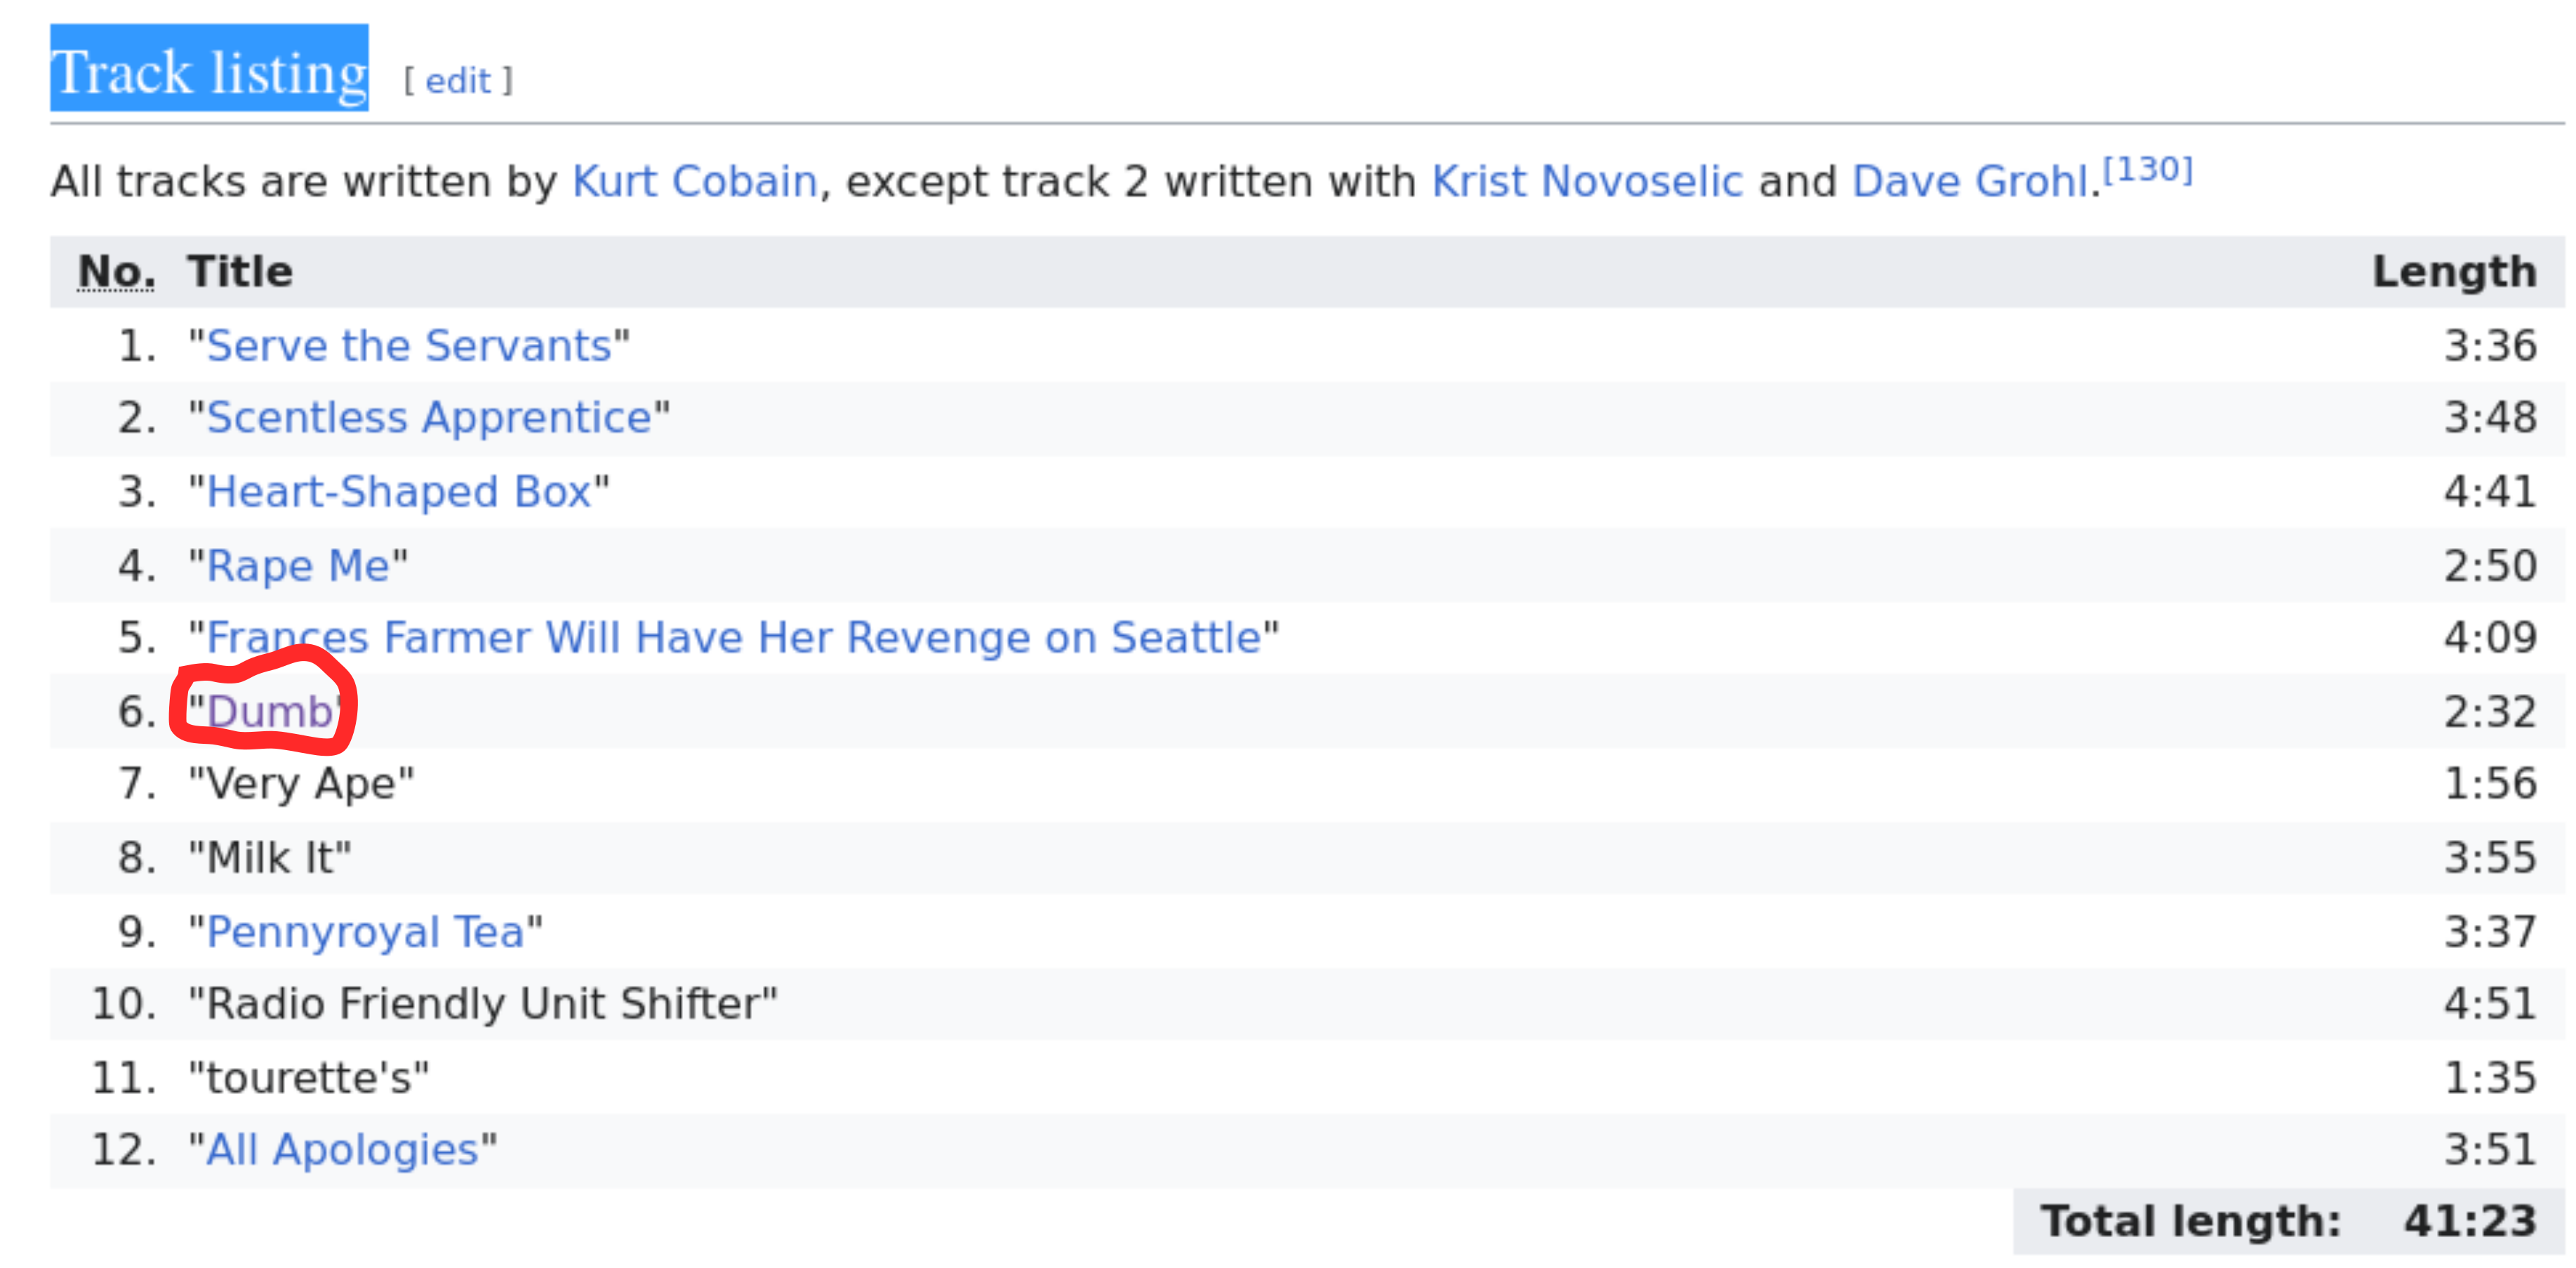Click the Radio Friendly Unit Shifter title
The image size is (2576, 1268).
click(483, 1004)
